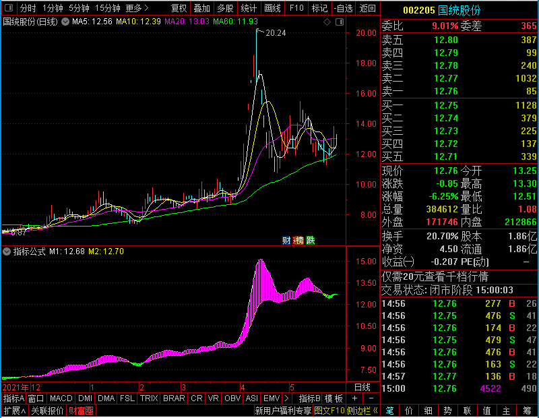Switch indicator to MACD
Viewport: 539px width, 418px height.
point(61,398)
